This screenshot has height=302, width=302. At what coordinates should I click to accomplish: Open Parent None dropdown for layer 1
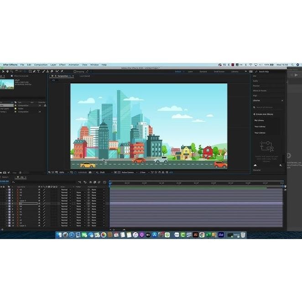point(98,190)
